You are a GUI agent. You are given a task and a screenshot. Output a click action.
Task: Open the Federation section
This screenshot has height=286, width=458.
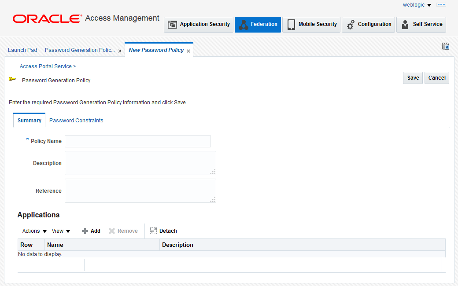pos(258,25)
